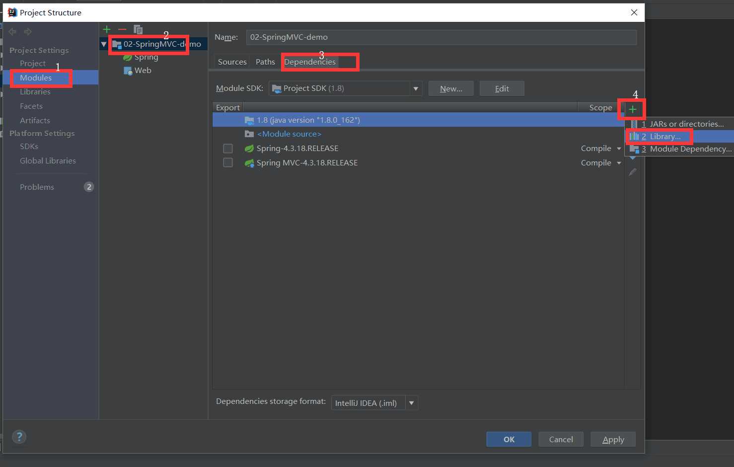The width and height of the screenshot is (734, 467).
Task: Select Project in Project Settings
Action: point(33,64)
